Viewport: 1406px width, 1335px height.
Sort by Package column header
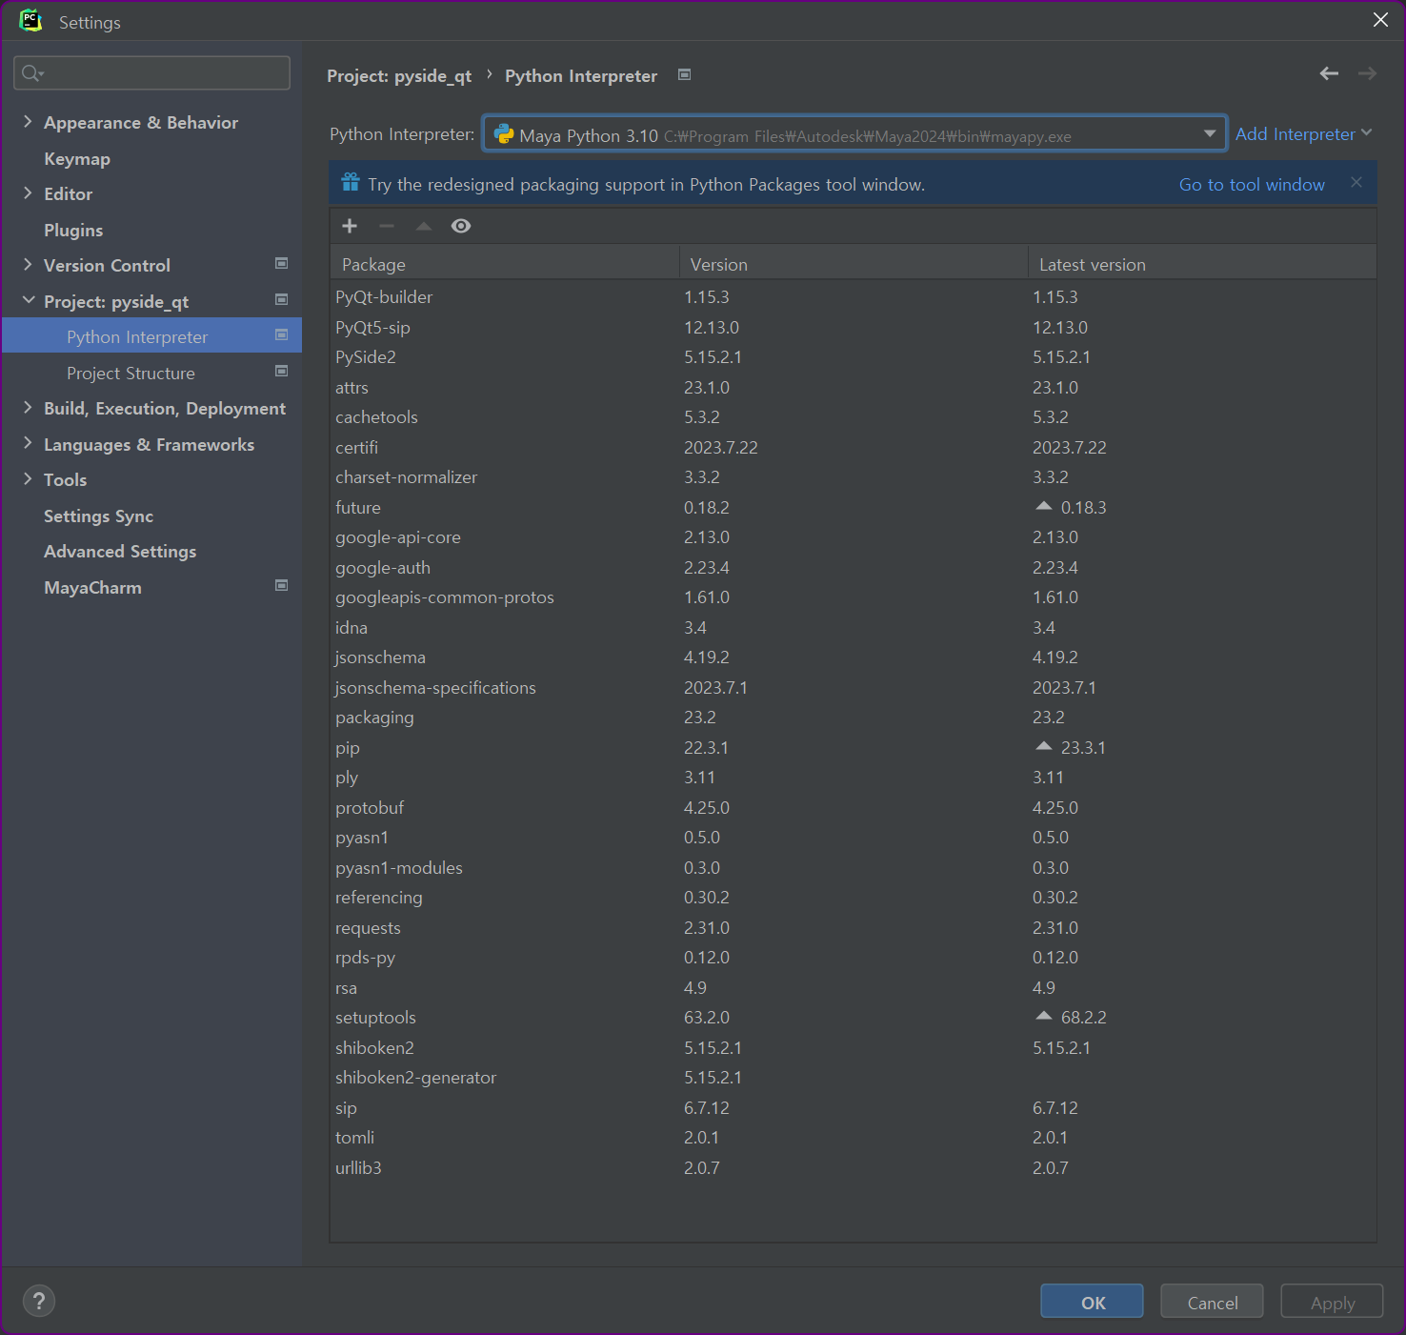tap(504, 264)
